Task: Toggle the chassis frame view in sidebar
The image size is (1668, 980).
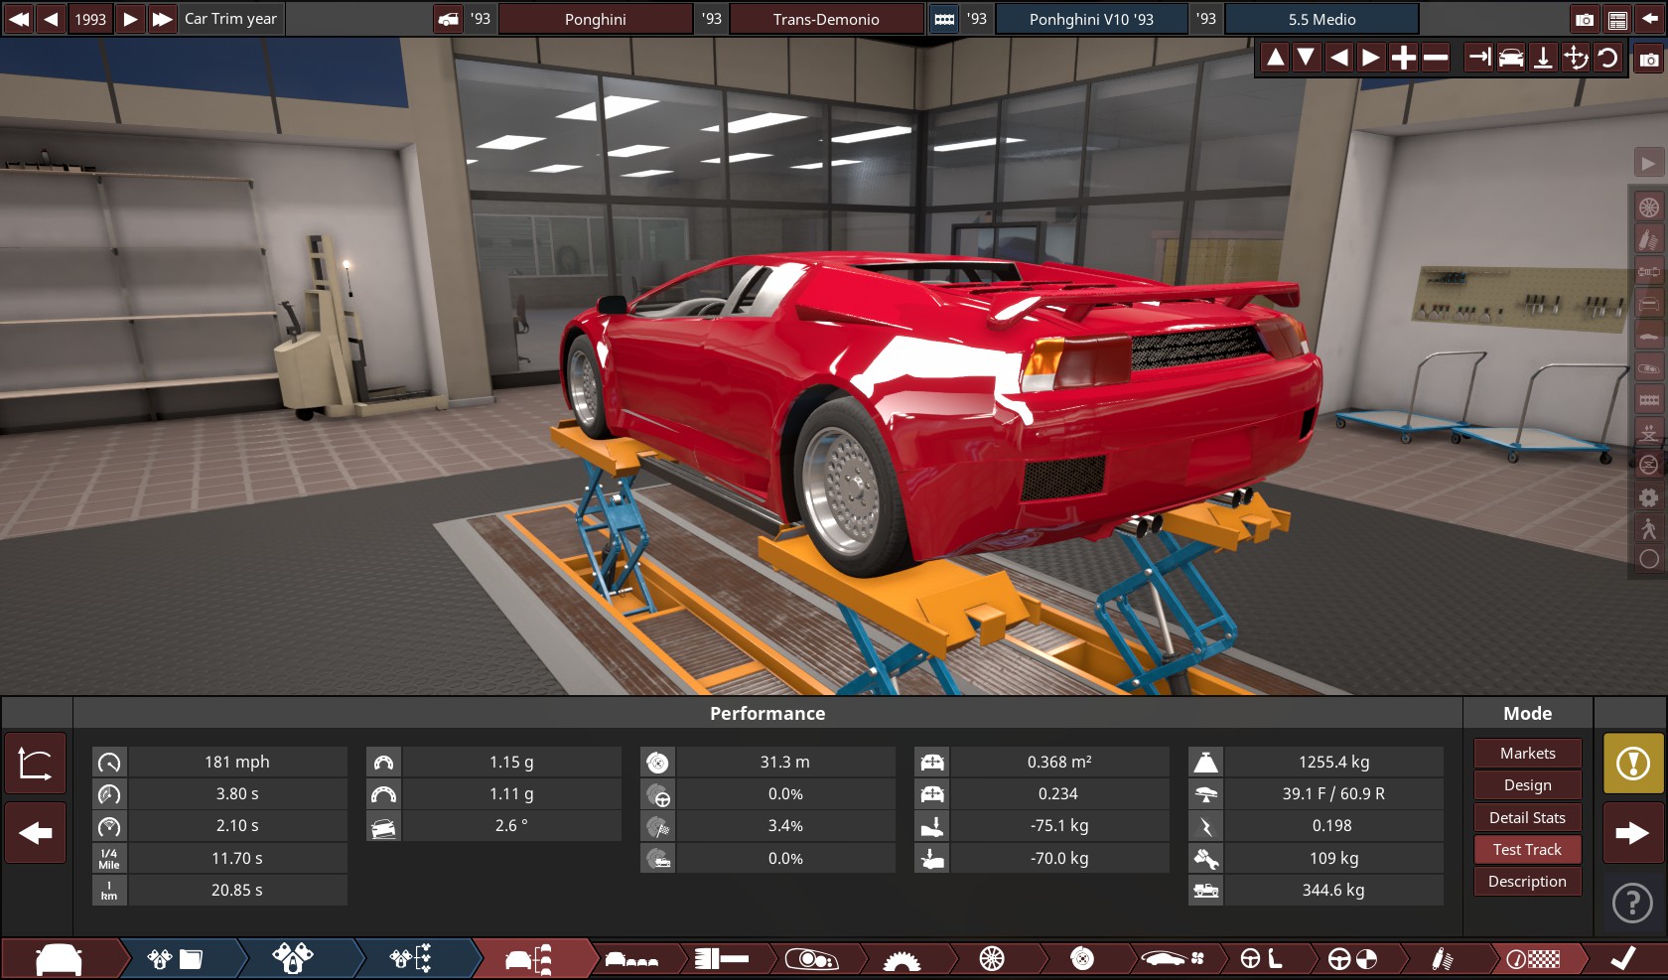Action: coord(1649,400)
